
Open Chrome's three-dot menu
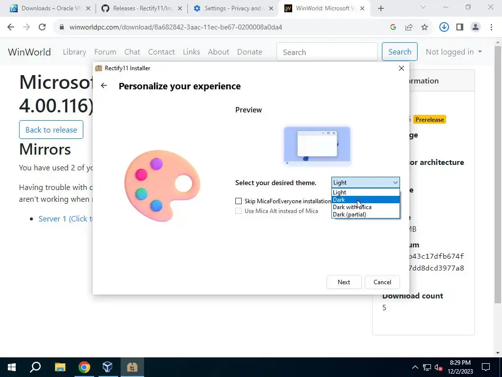click(x=491, y=27)
